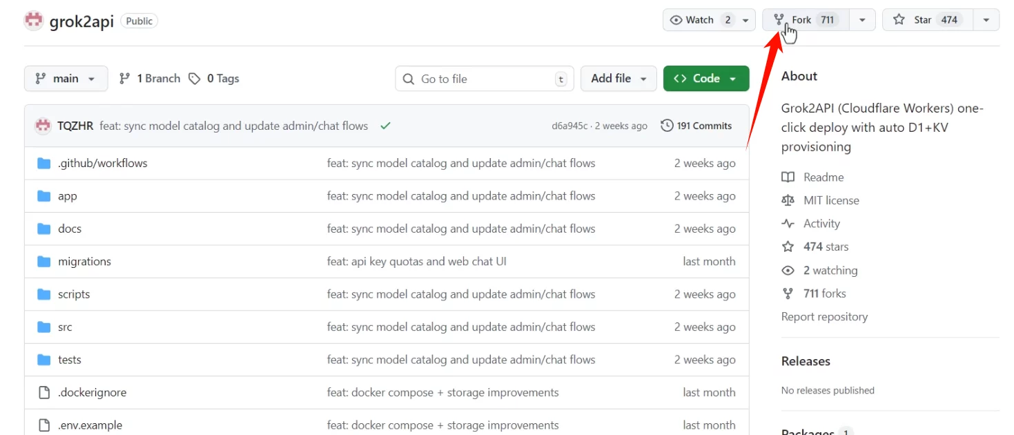
Task: Open the Add file menu
Action: (x=618, y=79)
